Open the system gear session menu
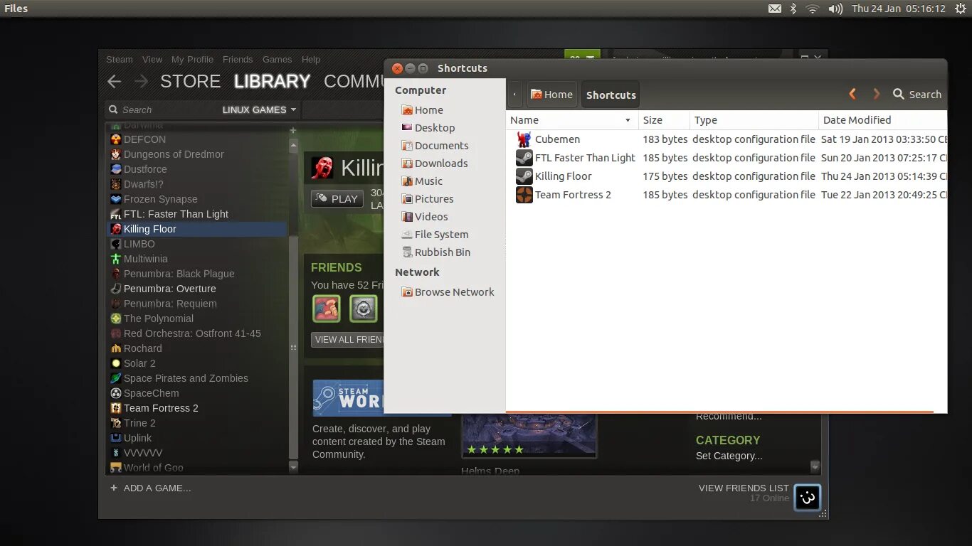The width and height of the screenshot is (972, 546). click(961, 9)
